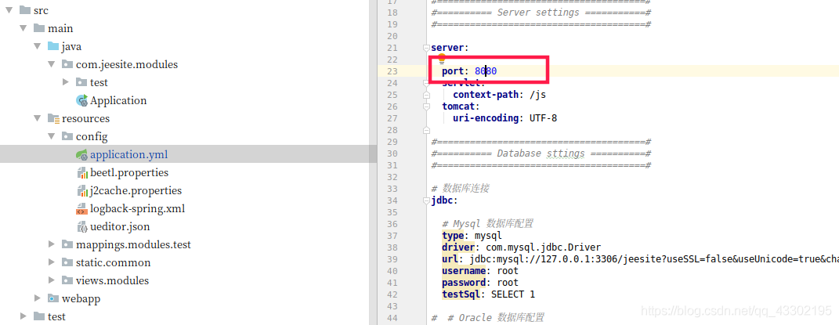Expand the mappings.modules.test folder arrow

click(x=52, y=245)
